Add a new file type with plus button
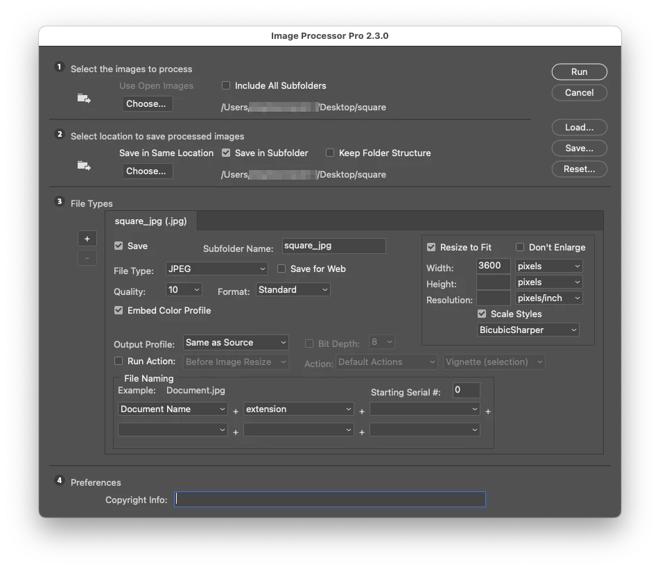Image resolution: width=660 pixels, height=569 pixels. (x=87, y=239)
